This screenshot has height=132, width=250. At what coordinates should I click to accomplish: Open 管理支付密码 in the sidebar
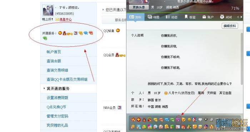click(57, 116)
